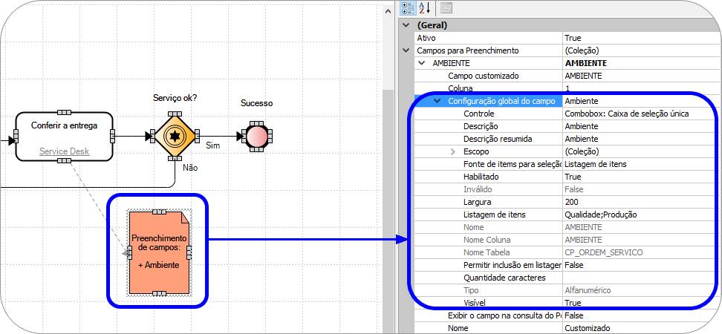Viewport: 722px width, 334px height.
Task: Select the orange 'Preenchimento de campos' document
Action: coord(158,252)
